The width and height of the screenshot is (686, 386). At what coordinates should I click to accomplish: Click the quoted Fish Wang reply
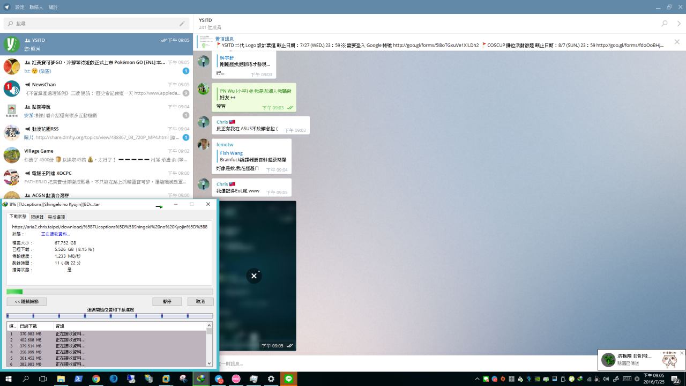tap(252, 157)
